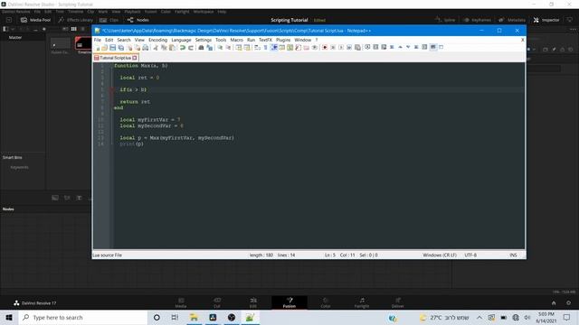Save the file with the floppy disk icon
Image resolution: width=579 pixels, height=325 pixels.
pyautogui.click(x=112, y=48)
